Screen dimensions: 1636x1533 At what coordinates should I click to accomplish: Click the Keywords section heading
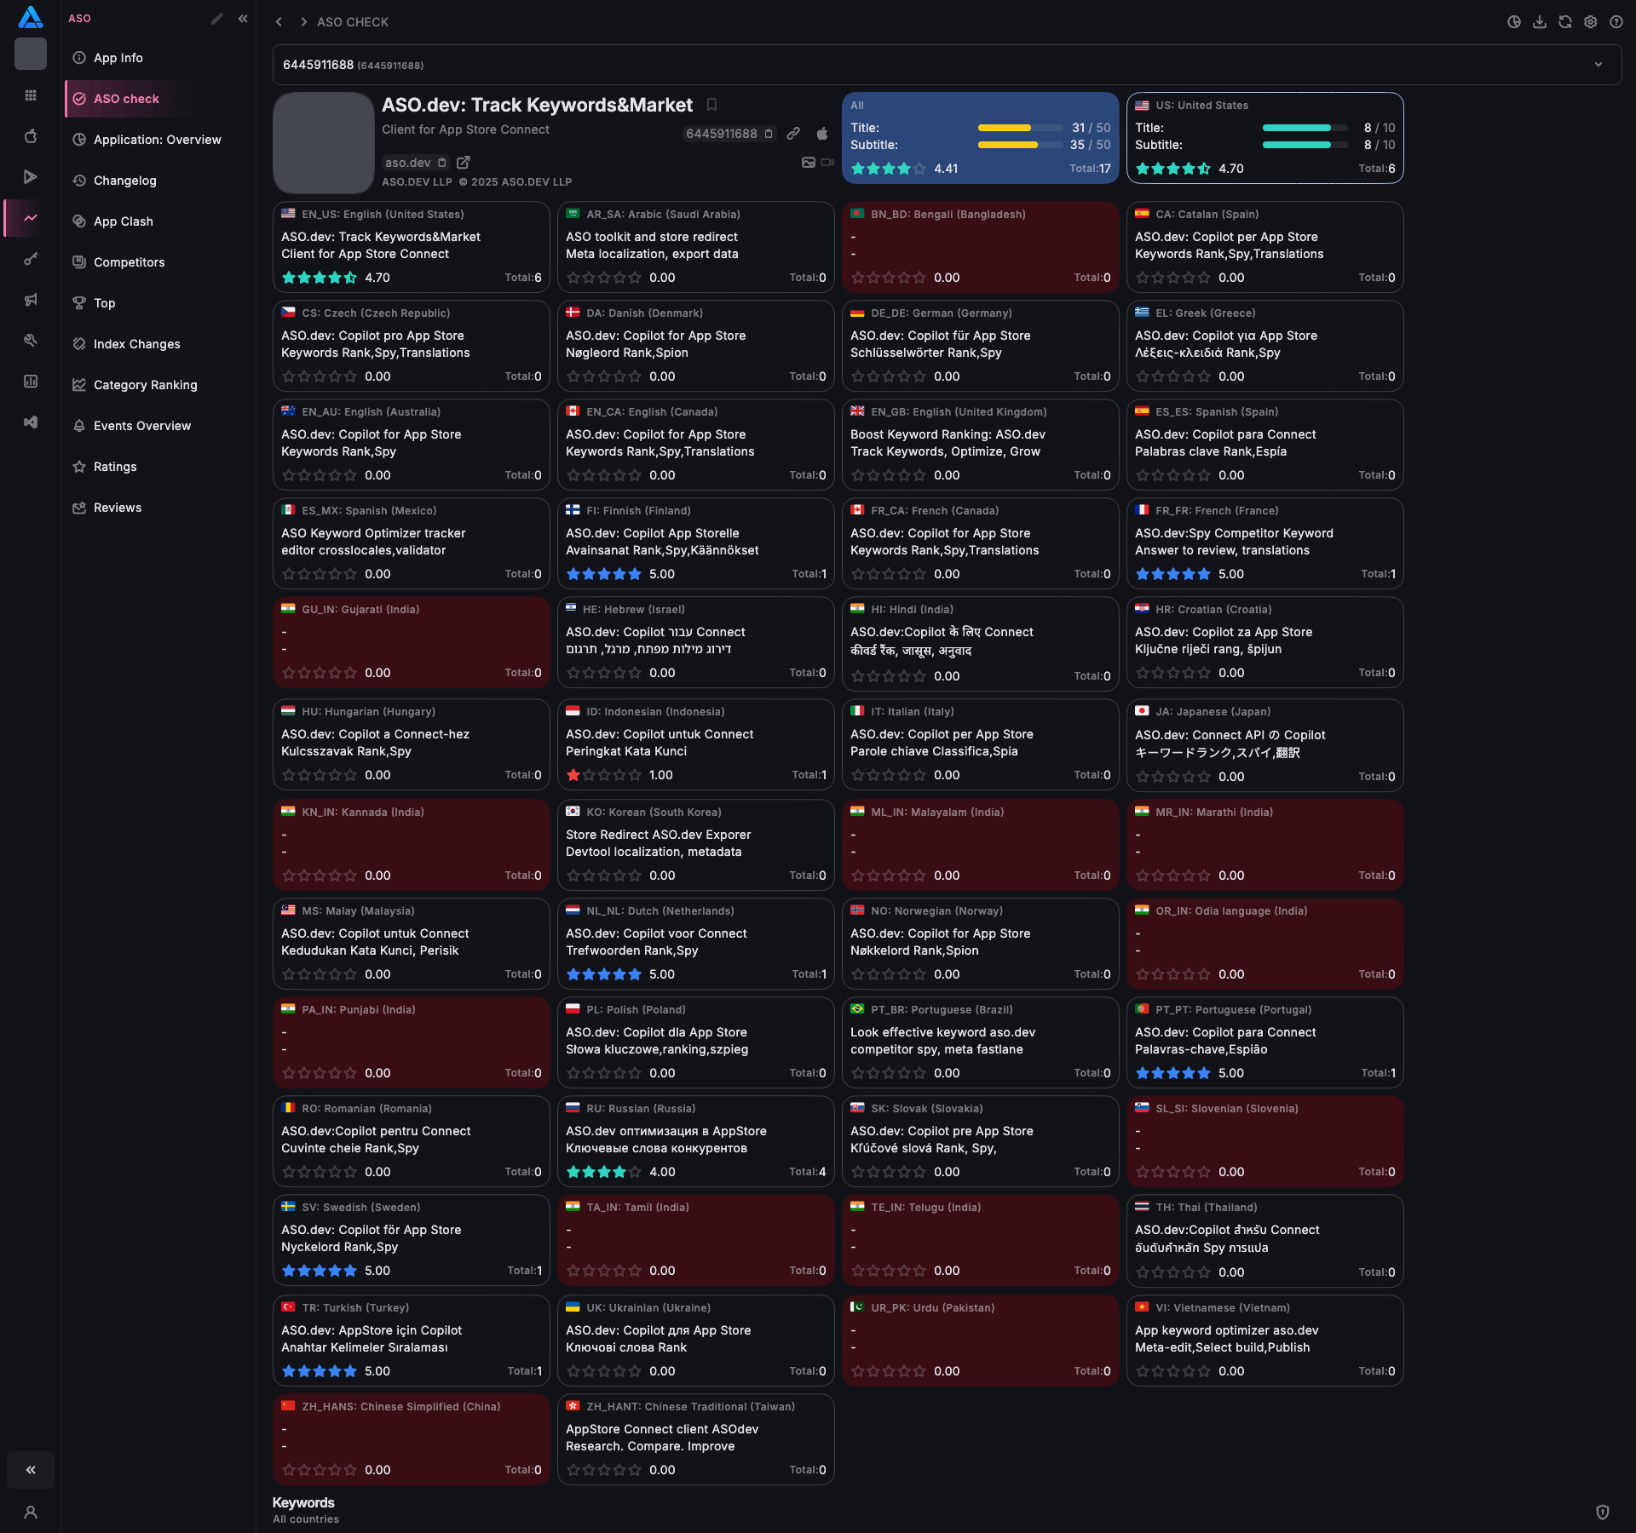(303, 1502)
